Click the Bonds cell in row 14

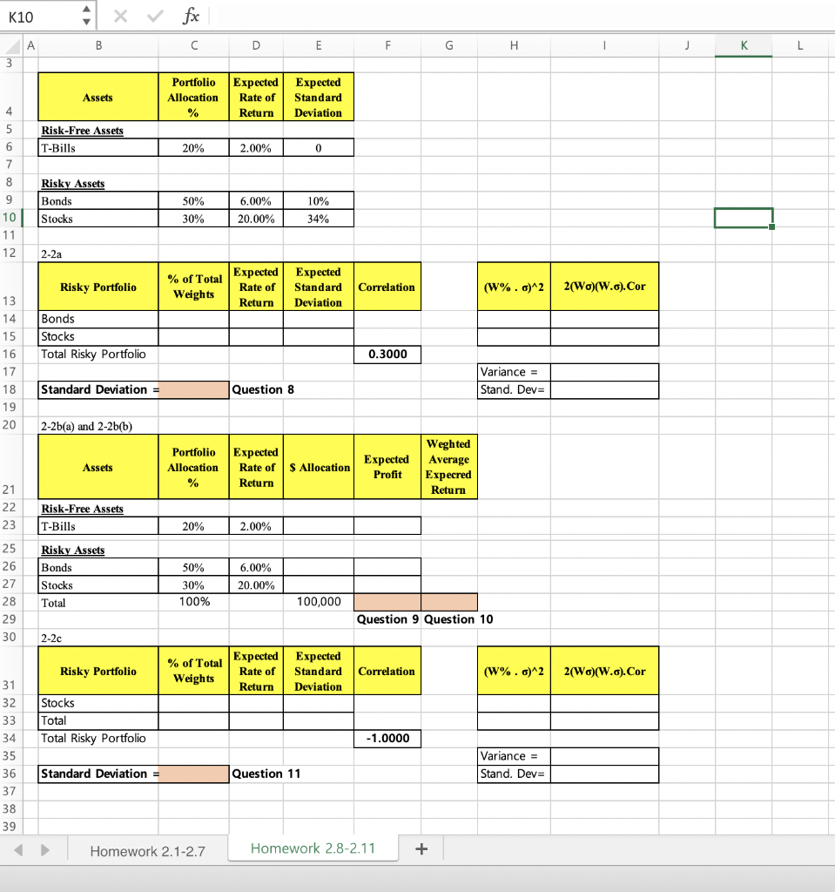(x=98, y=319)
